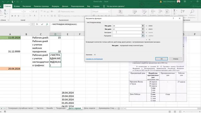Screen dimensions: 201x113
Task: Click the decrease indent icon
Action: 52,16
